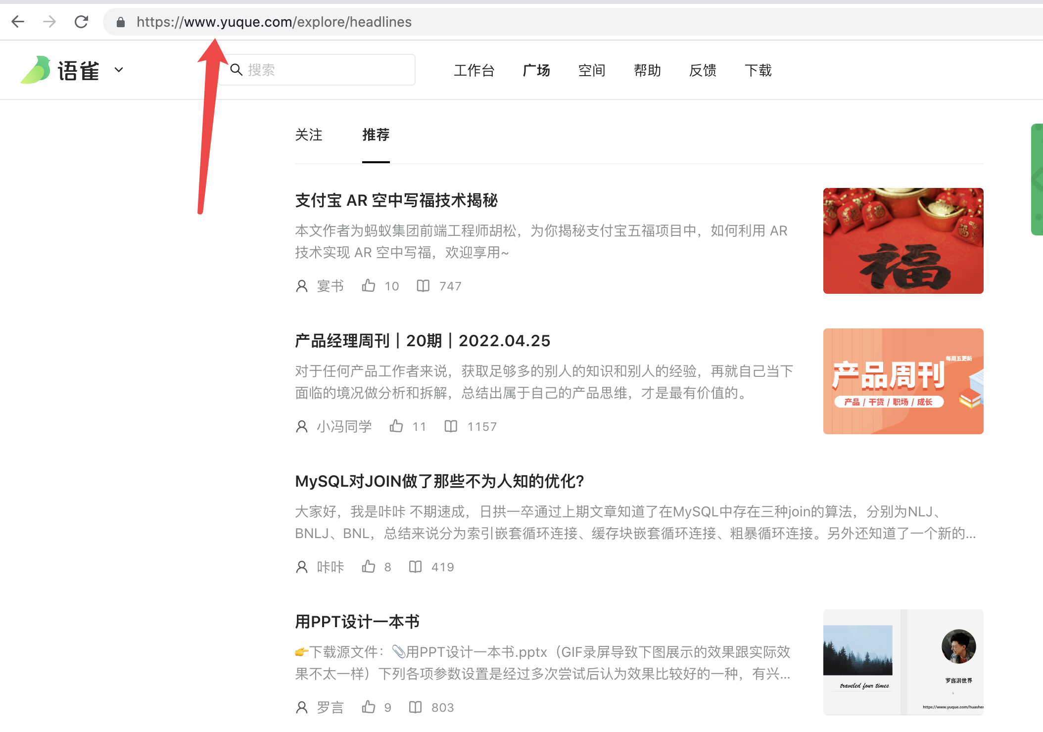Open the green side panel expander

(1037, 179)
